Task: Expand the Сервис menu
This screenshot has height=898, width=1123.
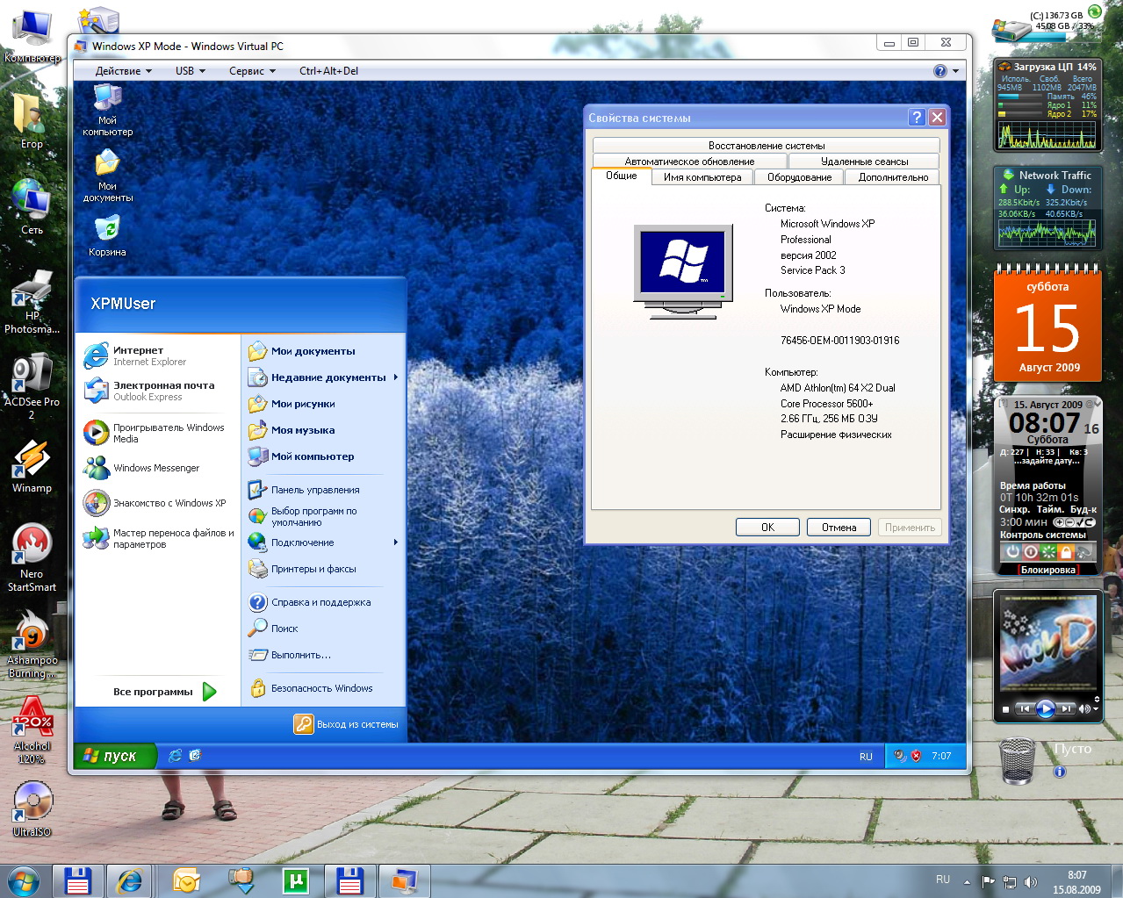Action: (252, 71)
